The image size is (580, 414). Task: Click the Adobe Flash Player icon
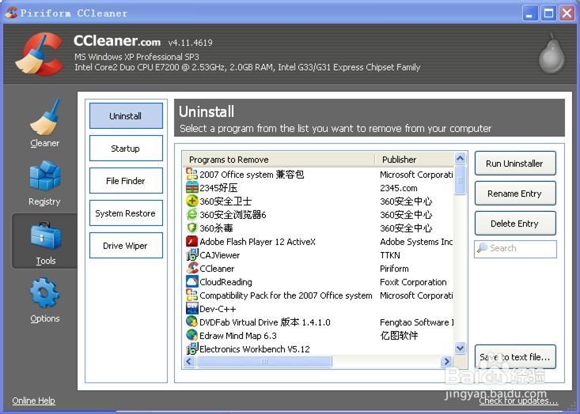click(191, 241)
